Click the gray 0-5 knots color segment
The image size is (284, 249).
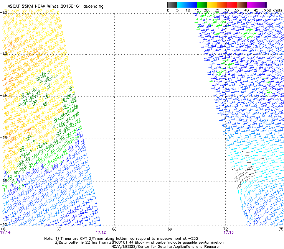172,5
